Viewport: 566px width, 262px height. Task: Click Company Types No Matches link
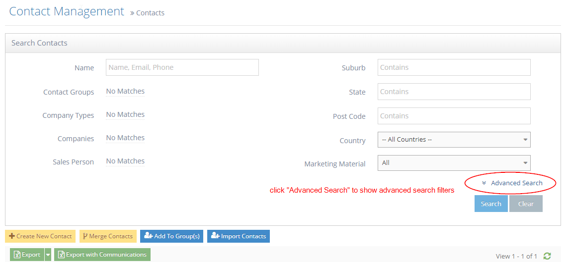coord(125,114)
